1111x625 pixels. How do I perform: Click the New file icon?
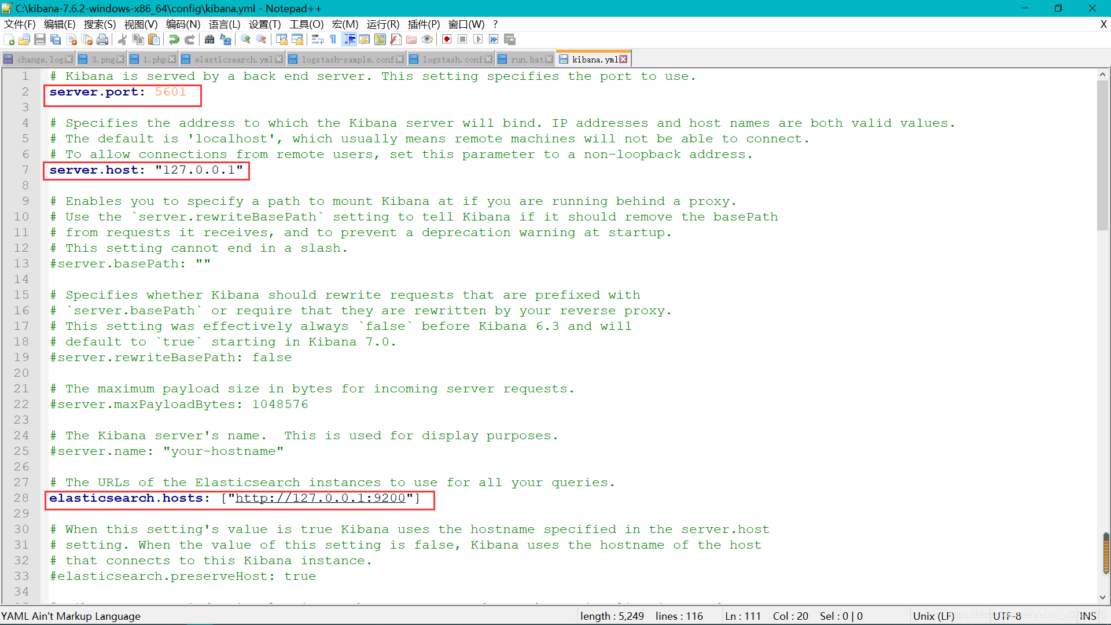pos(9,39)
